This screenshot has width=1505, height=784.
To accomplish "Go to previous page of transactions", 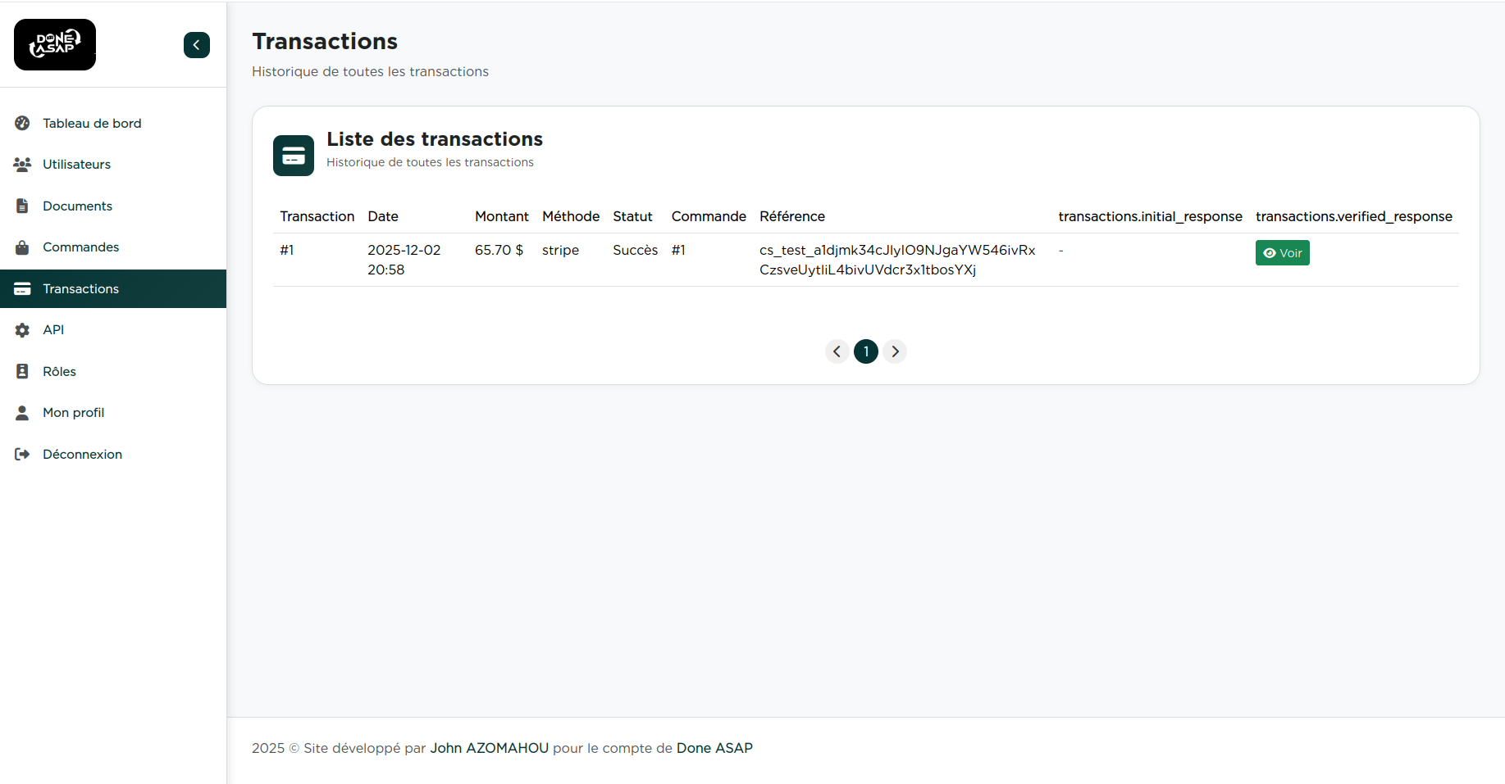I will coord(837,351).
